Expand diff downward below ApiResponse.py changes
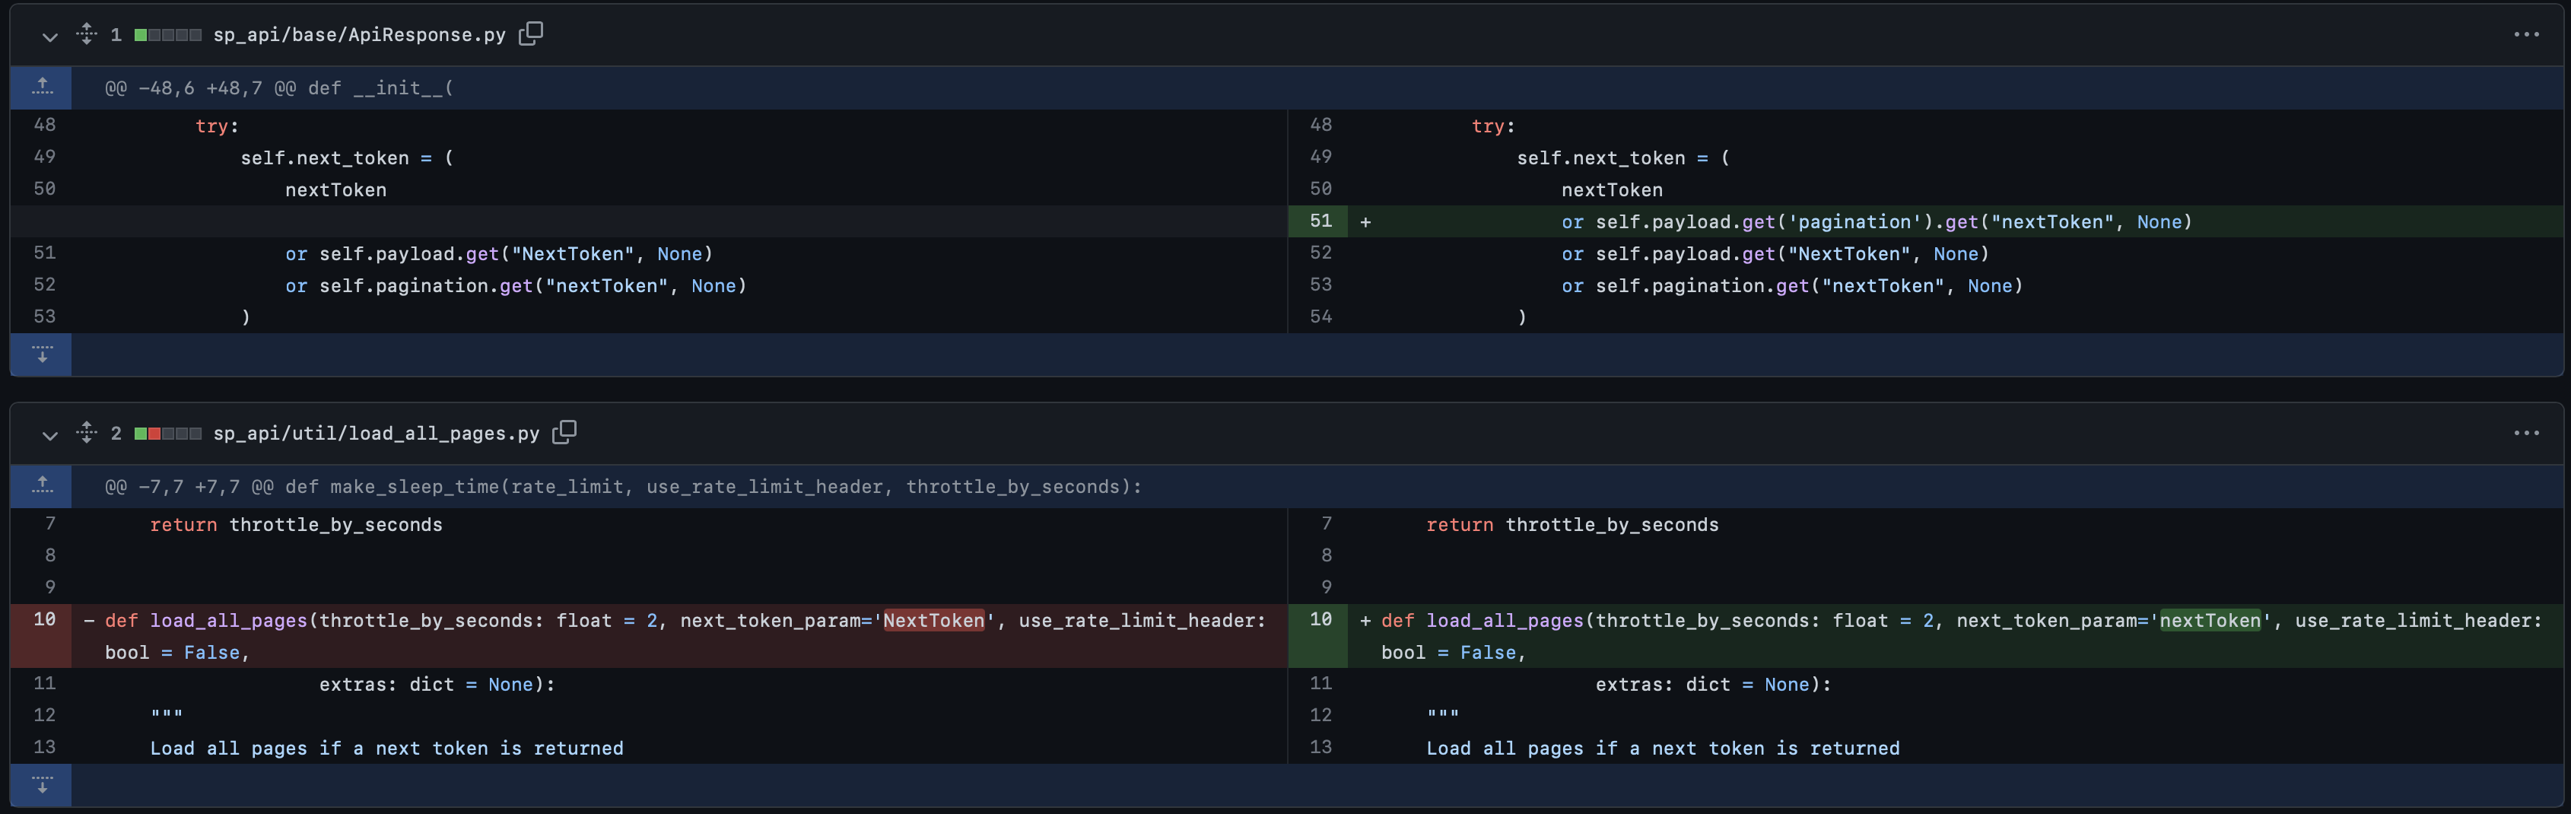The height and width of the screenshot is (814, 2571). coord(41,354)
